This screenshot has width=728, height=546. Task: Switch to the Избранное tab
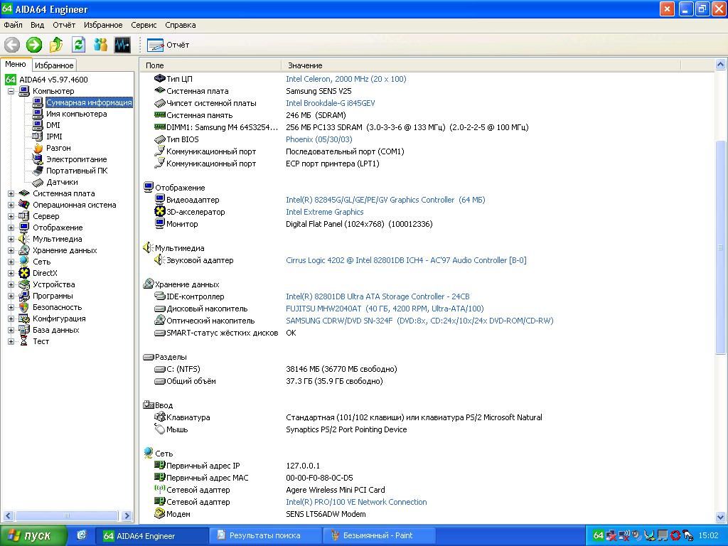point(54,65)
